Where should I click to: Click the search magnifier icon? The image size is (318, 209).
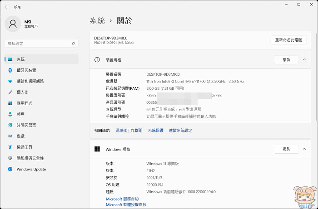[x=73, y=44]
